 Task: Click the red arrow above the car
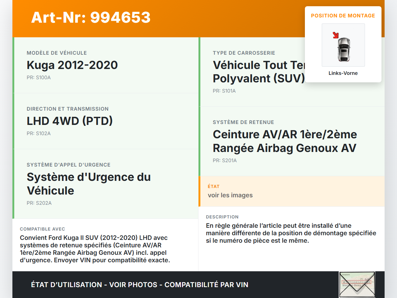click(x=336, y=35)
